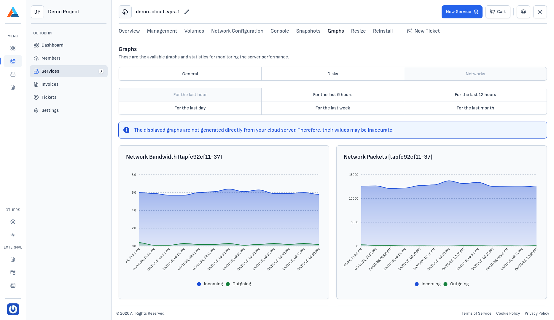Click the activity pulse icon in the left rail

(x=13, y=235)
